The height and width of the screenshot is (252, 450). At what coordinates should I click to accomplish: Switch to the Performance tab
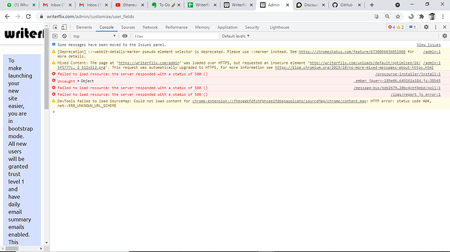176,27
